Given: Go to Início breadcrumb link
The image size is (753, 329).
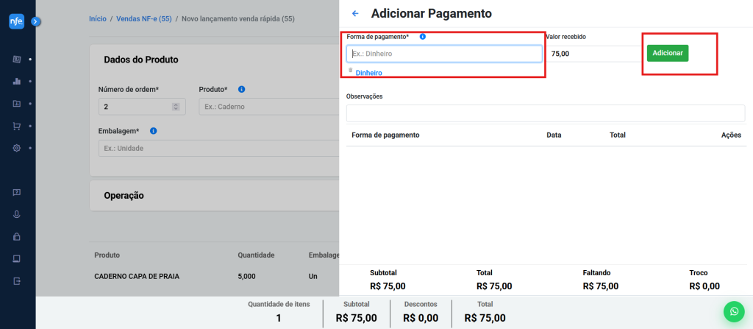Looking at the screenshot, I should (x=97, y=18).
